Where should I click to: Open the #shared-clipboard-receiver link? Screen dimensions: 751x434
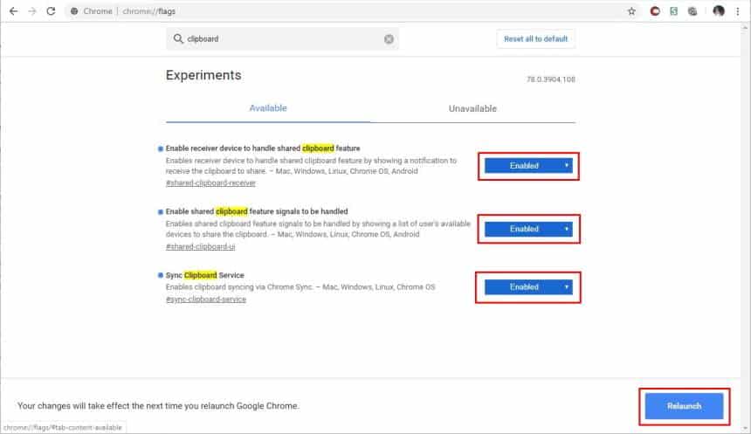[210, 183]
